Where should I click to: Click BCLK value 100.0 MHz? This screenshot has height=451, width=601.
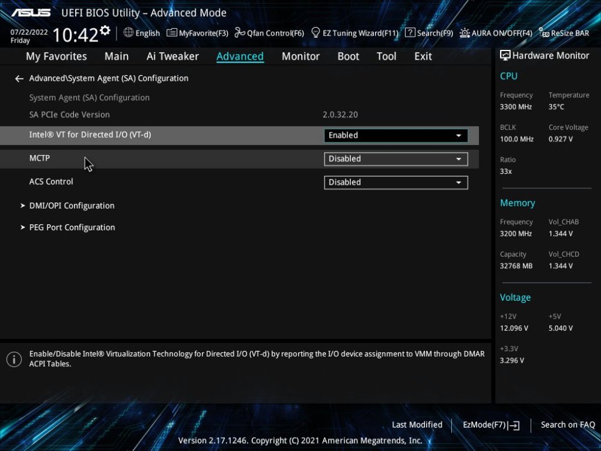pos(517,140)
